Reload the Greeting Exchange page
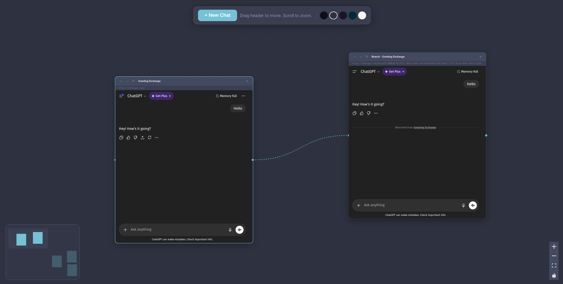The width and height of the screenshot is (563, 284). 133,81
